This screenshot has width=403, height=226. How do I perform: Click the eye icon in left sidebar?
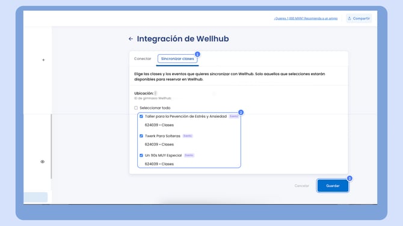[43, 162]
